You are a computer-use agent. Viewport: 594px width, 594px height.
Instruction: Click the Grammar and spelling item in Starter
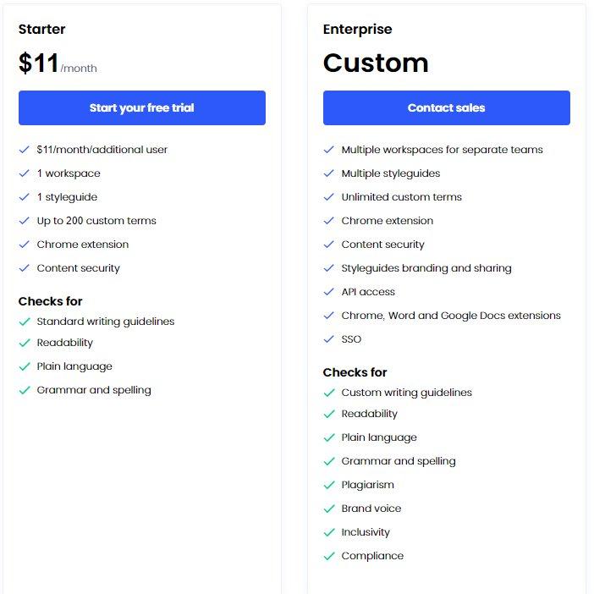pos(94,390)
